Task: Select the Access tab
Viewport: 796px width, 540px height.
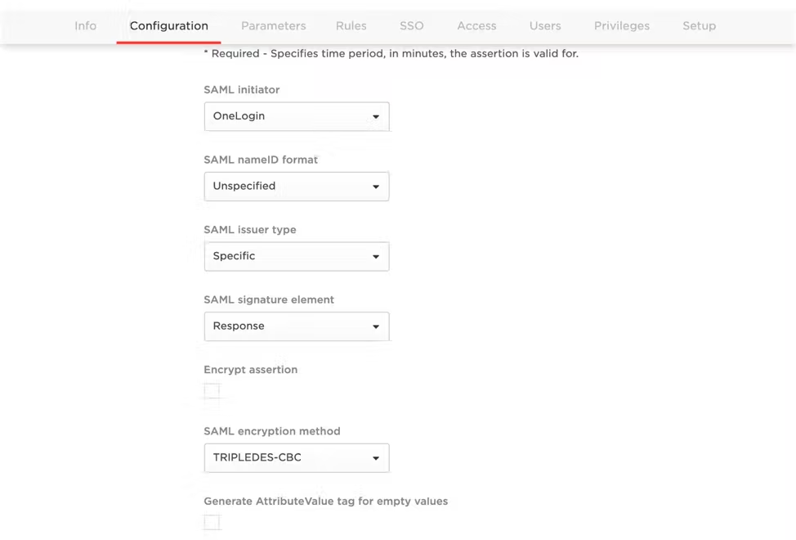Action: (476, 26)
